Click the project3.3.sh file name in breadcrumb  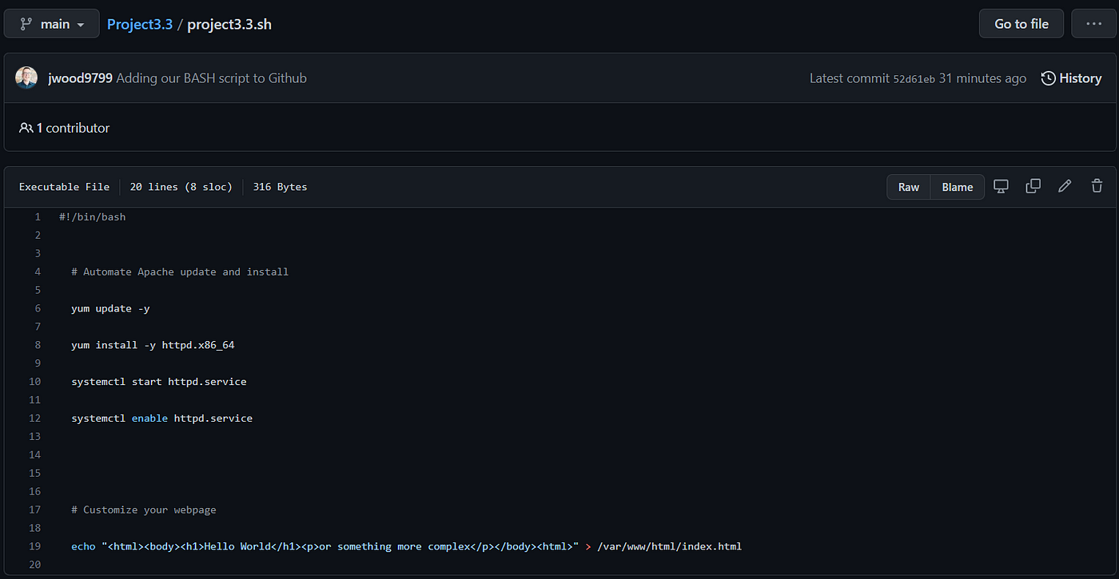[229, 24]
